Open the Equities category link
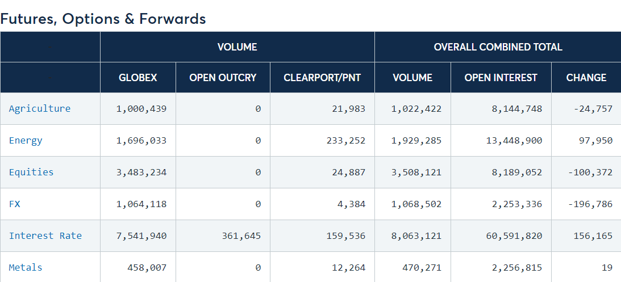This screenshot has height=282, width=621. [x=31, y=172]
